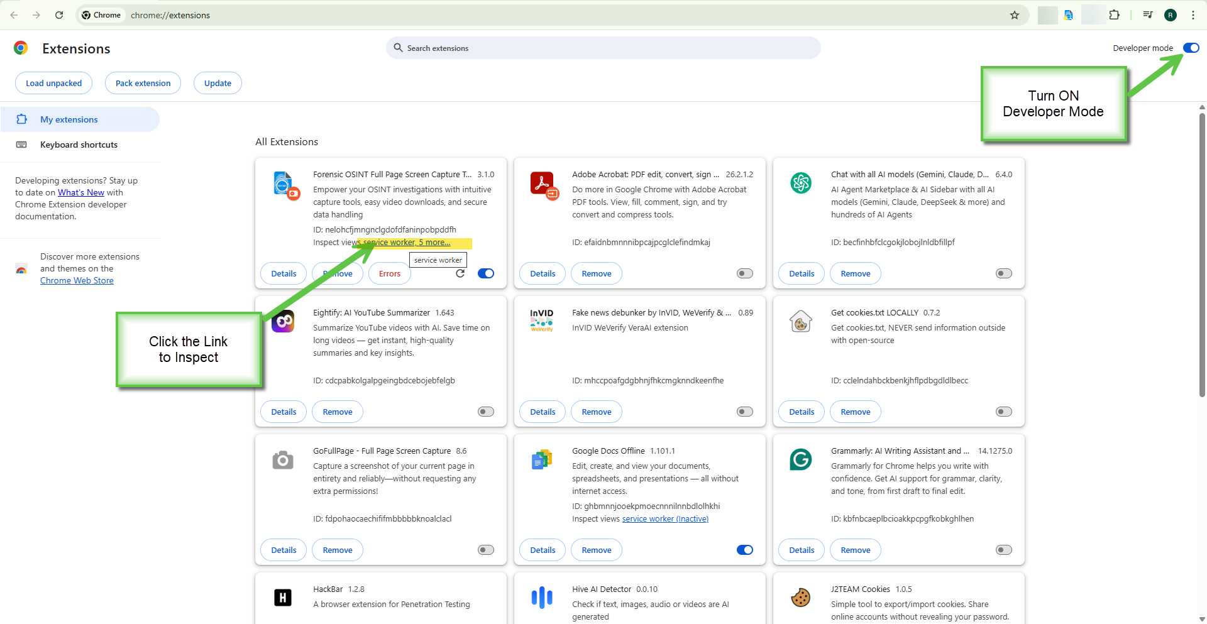Click the All Extensions heading text
Screen dimensions: 1207x624
[287, 142]
